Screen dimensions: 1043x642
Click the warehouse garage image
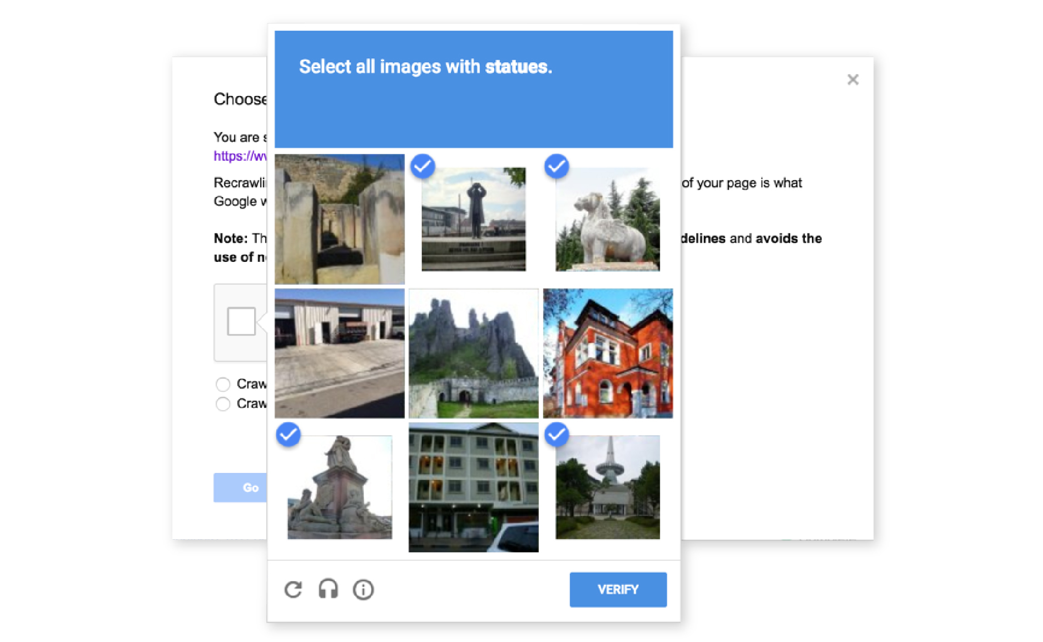pos(339,354)
